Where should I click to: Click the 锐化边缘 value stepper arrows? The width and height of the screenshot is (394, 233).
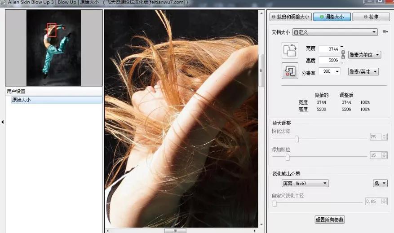(x=384, y=137)
